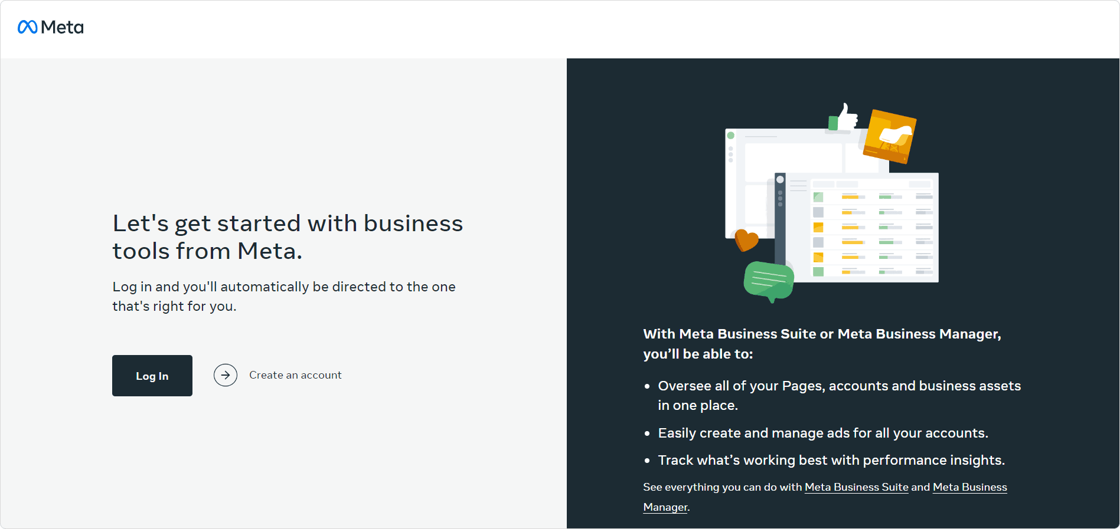Click the "Oversee all of your Pages" bullet
Screen dimensions: 1120x529
[839, 395]
